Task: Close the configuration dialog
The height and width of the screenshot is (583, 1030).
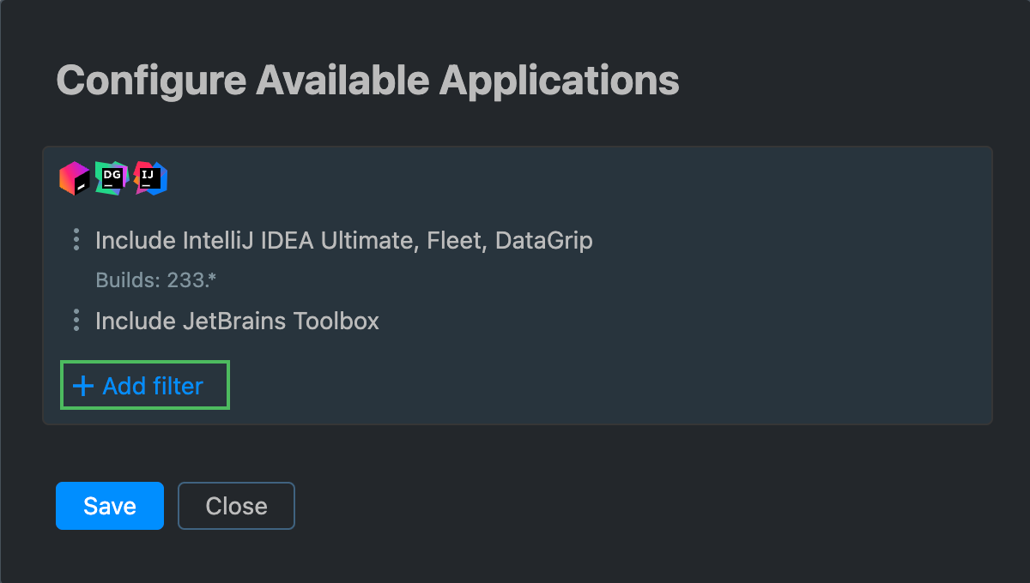Action: [236, 506]
